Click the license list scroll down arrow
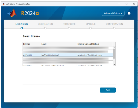This screenshot has width=138, height=108. coord(114,64)
